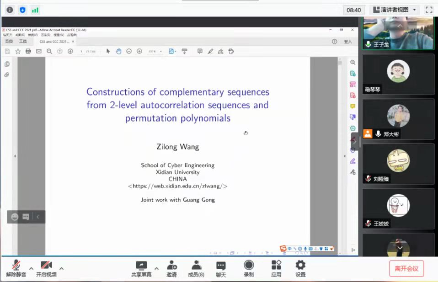The height and width of the screenshot is (282, 438).
Task: Toggle fullscreen mode icon at top right
Action: [x=429, y=10]
